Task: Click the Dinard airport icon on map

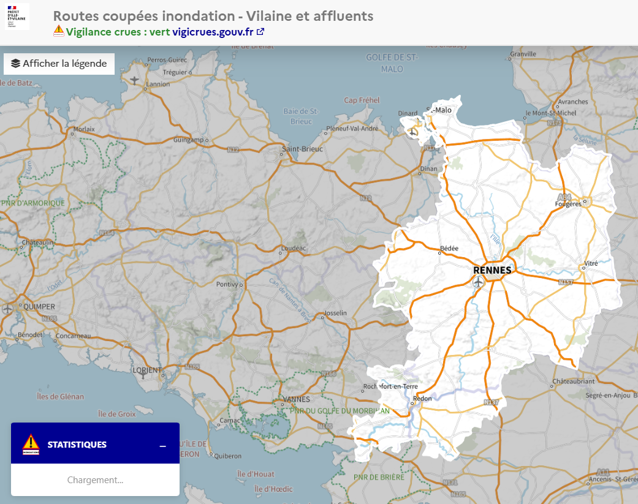Action: pyautogui.click(x=413, y=131)
